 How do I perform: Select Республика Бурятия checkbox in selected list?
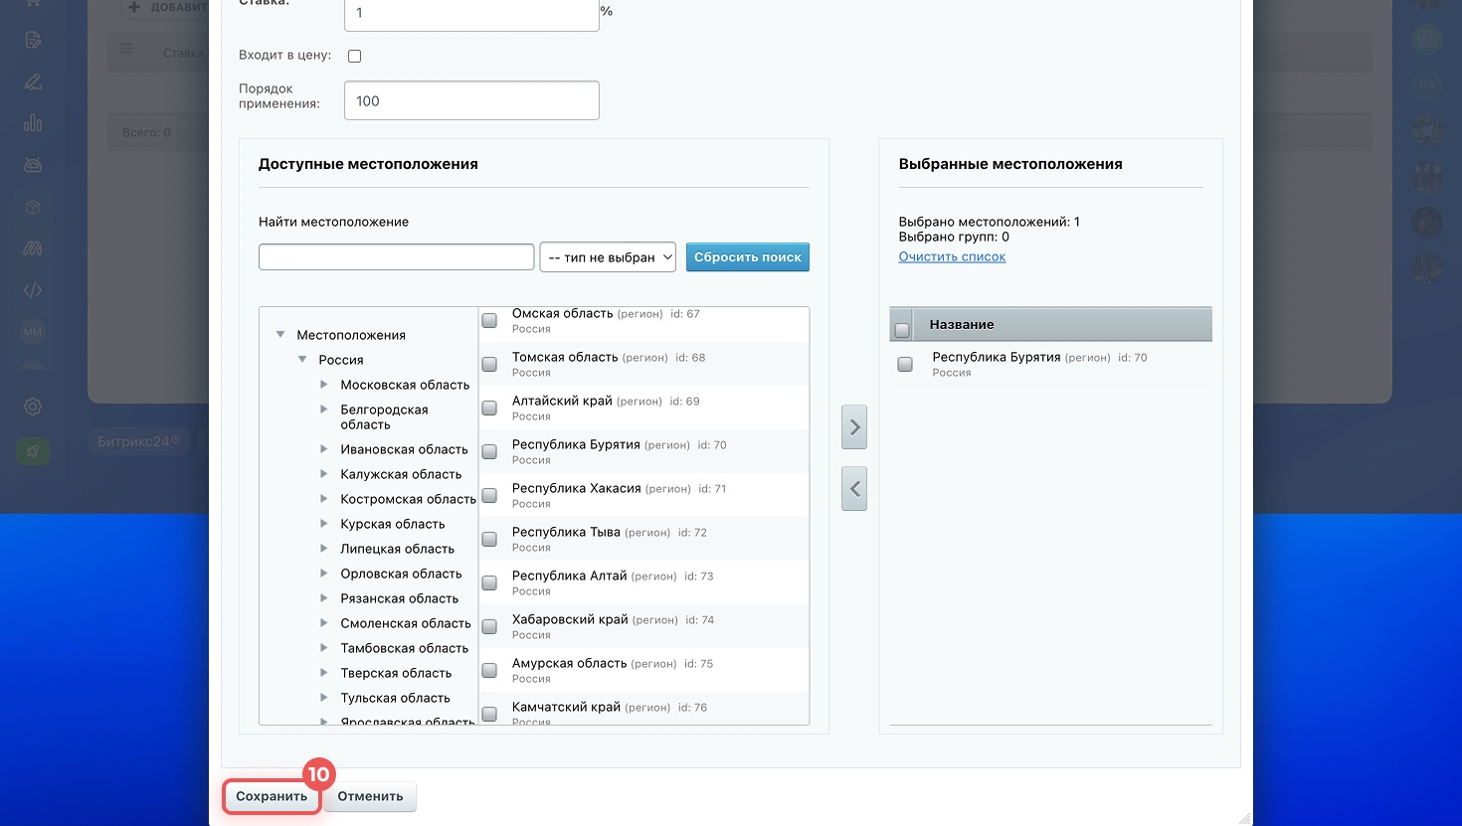[x=905, y=365]
